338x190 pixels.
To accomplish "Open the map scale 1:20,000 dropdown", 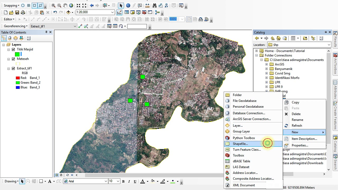I will pyautogui.click(x=112, y=12).
